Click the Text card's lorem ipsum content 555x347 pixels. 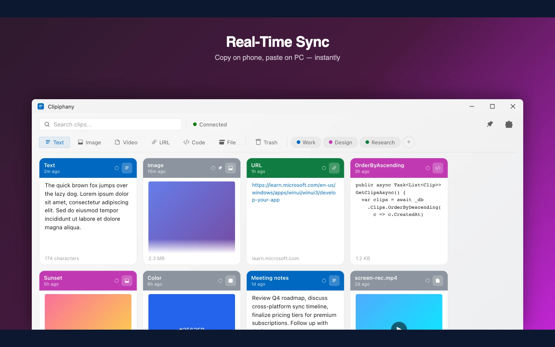pyautogui.click(x=86, y=206)
